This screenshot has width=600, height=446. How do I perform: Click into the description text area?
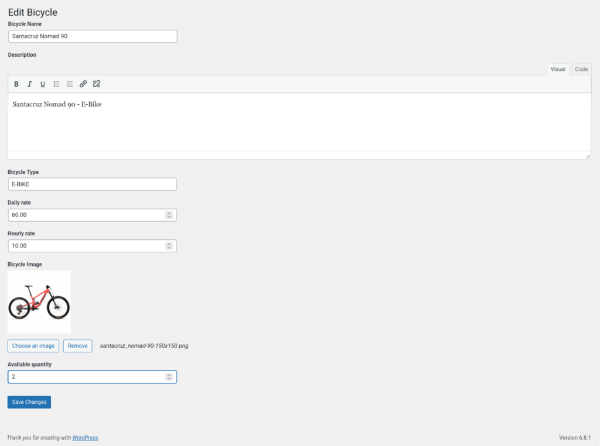click(299, 122)
